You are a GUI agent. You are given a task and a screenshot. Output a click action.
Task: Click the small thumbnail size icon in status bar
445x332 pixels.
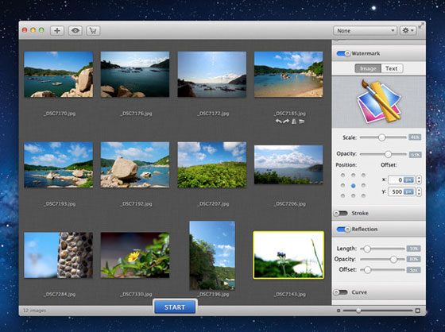(x=339, y=311)
